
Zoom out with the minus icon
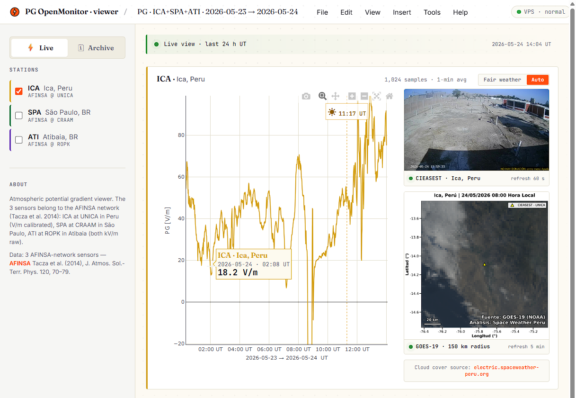pyautogui.click(x=364, y=96)
